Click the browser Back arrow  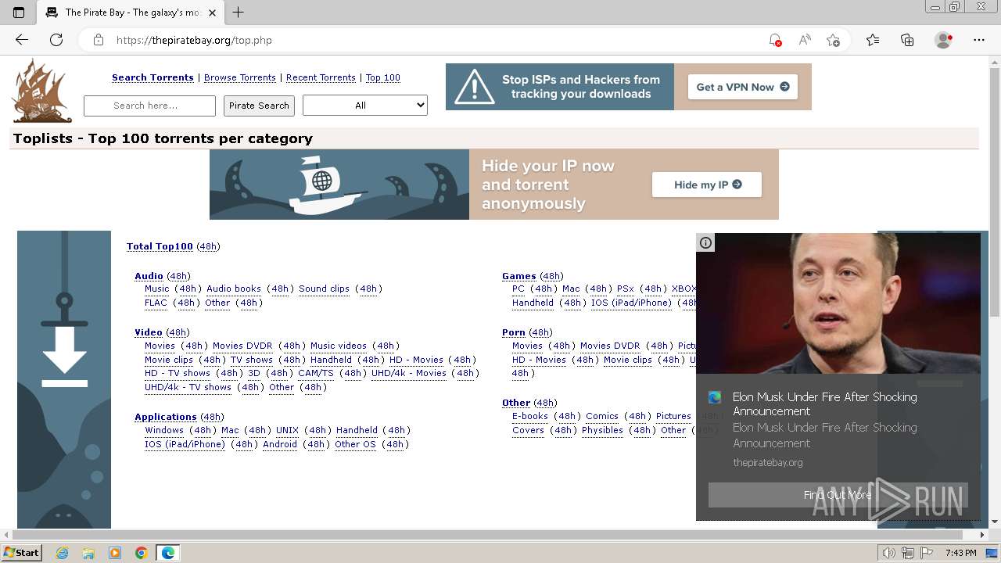coord(22,40)
